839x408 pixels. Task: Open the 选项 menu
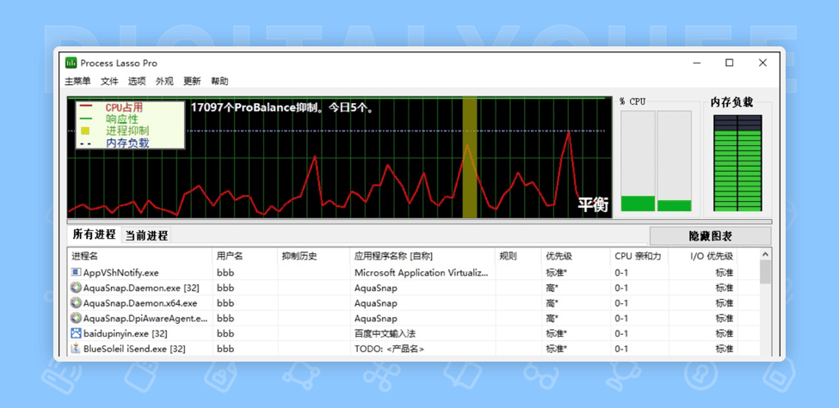(137, 82)
